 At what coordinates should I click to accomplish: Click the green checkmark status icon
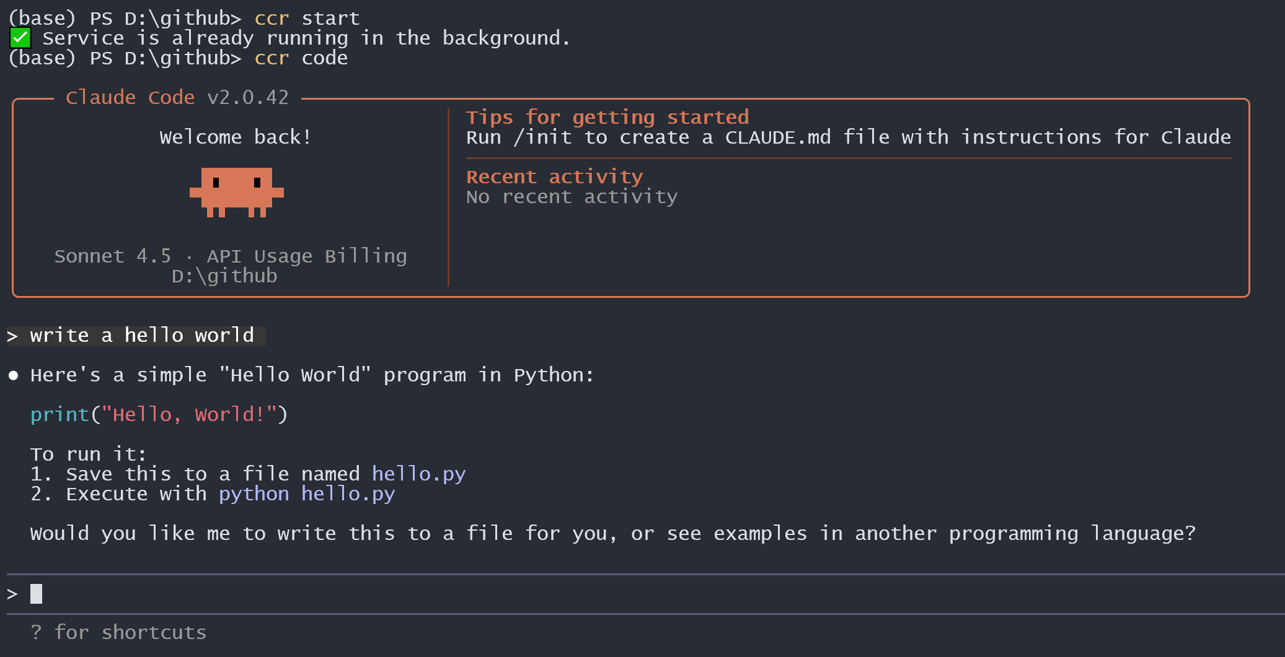pos(20,38)
